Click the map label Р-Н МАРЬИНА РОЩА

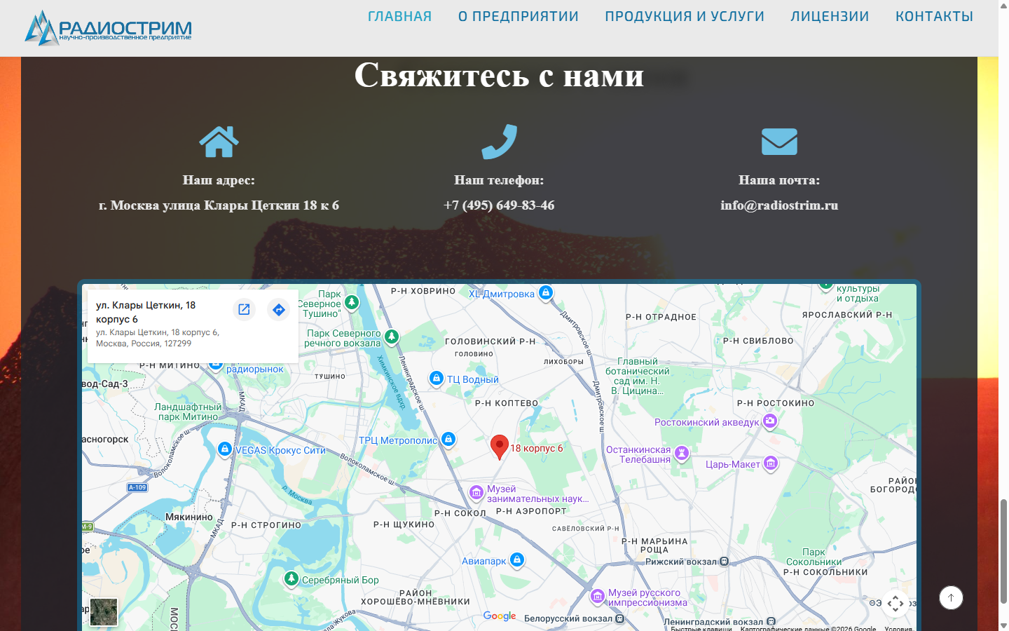pyautogui.click(x=654, y=545)
